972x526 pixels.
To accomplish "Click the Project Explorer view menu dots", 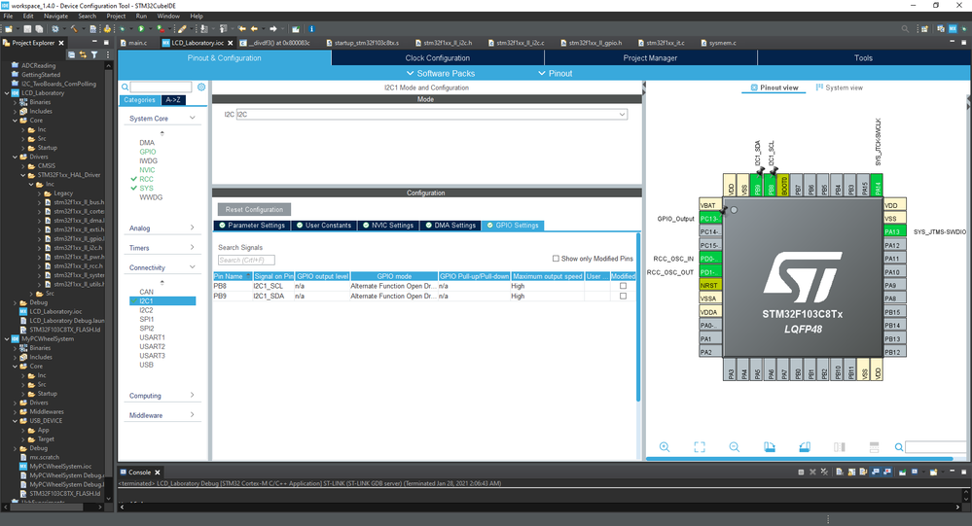I will (108, 54).
